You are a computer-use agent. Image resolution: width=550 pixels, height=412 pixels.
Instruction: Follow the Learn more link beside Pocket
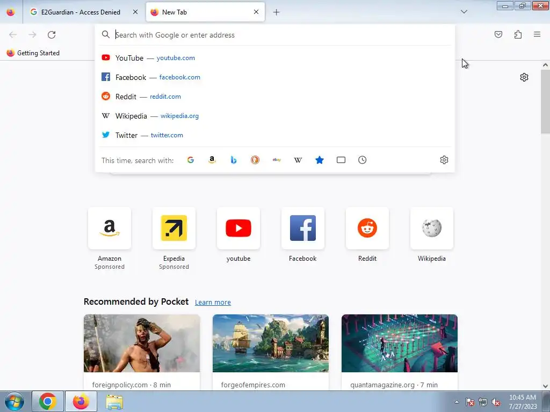click(x=213, y=303)
